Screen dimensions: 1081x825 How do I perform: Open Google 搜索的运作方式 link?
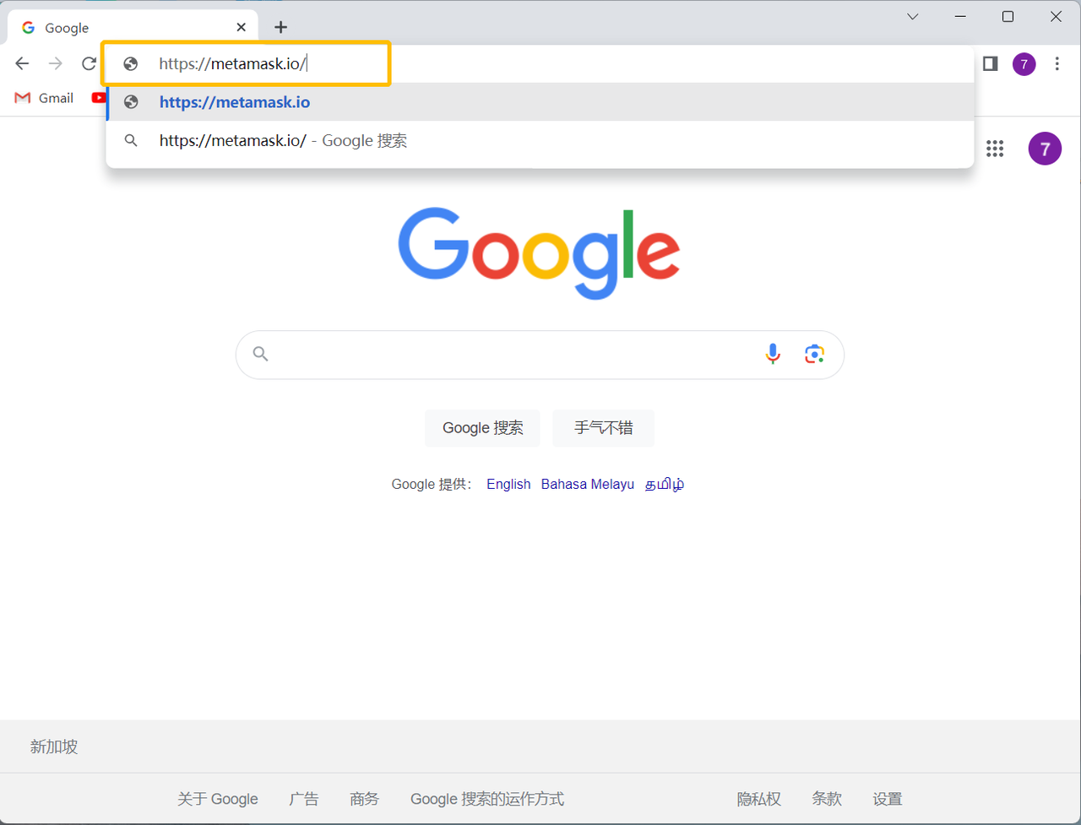click(x=487, y=799)
